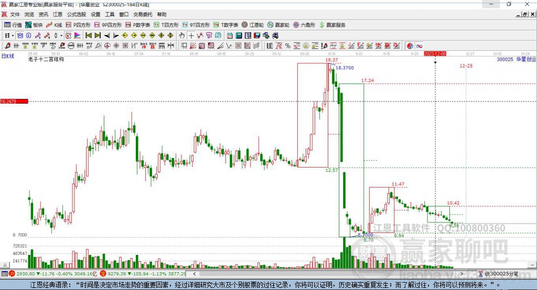Click the grid icon in the status bar

point(4,274)
